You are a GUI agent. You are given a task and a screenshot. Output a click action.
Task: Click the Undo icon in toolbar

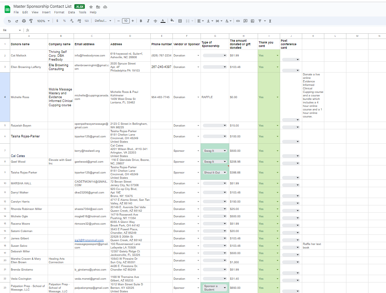[9, 21]
